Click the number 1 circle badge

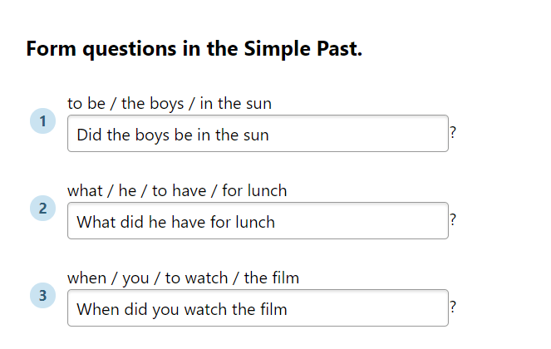tap(42, 121)
